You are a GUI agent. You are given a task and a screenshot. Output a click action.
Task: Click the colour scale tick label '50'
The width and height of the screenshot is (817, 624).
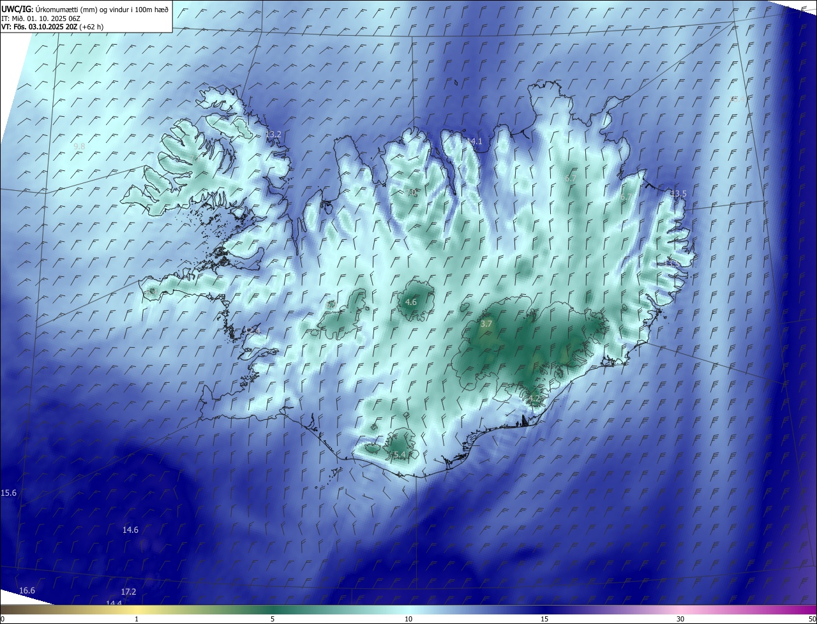coord(812,619)
